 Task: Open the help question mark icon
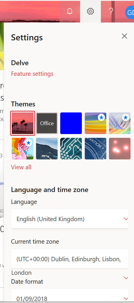[111, 12]
